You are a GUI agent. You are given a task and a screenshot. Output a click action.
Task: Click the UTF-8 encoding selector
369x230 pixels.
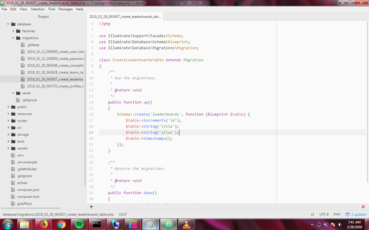coord(323,213)
